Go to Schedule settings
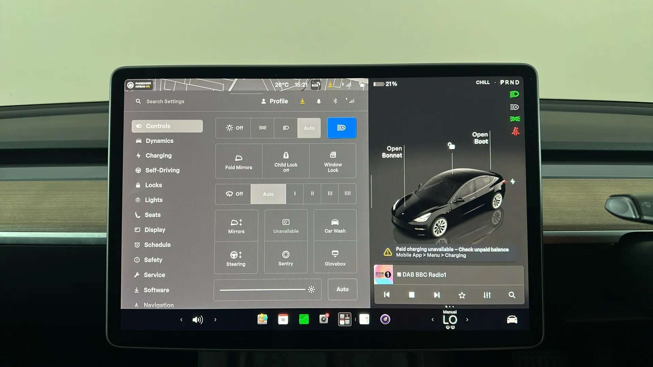Screen dimensions: 653x367 (x=152, y=245)
